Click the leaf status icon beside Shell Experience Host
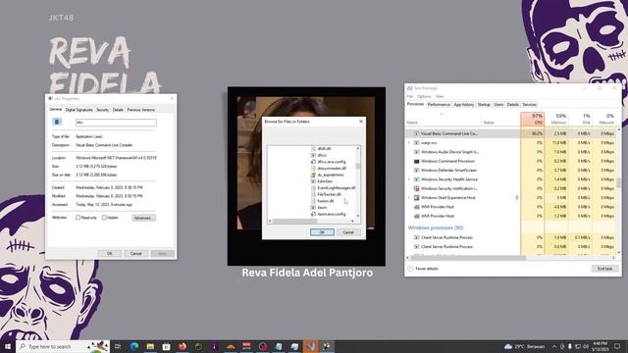Image resolution: width=628 pixels, height=353 pixels. click(517, 198)
